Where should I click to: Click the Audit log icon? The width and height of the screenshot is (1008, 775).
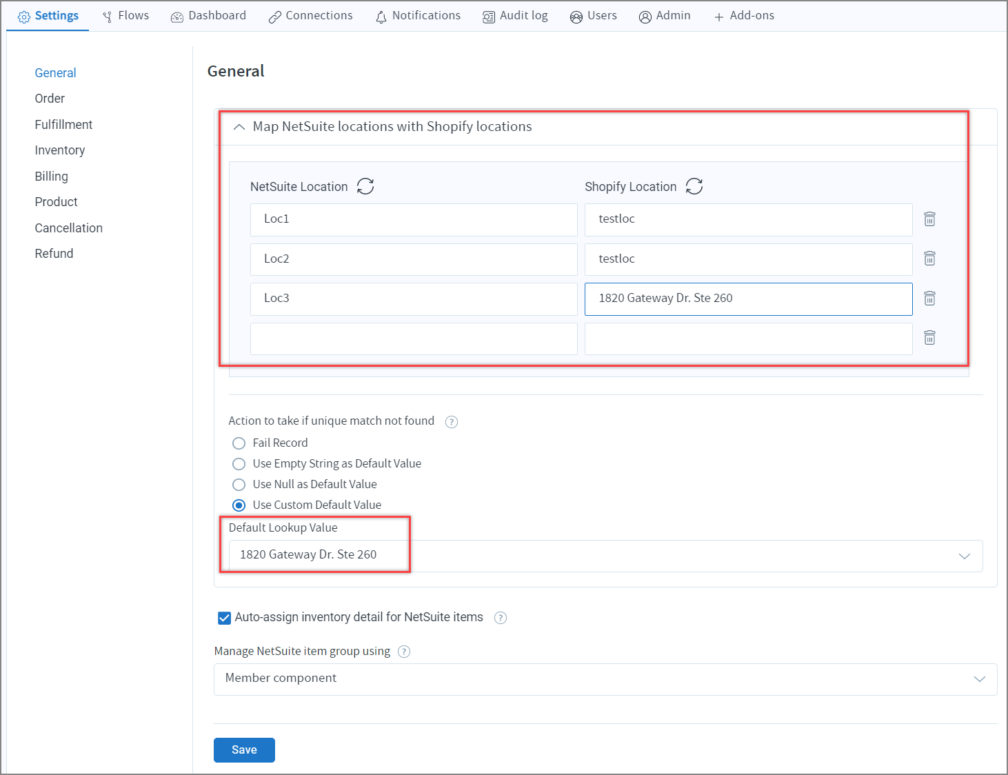(489, 17)
